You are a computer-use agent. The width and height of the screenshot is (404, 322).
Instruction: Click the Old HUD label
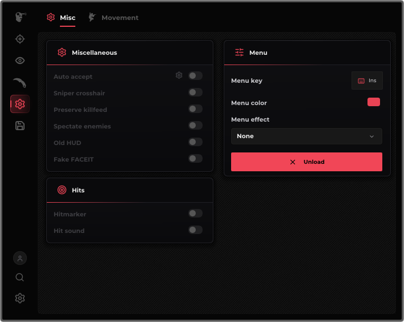pos(67,143)
